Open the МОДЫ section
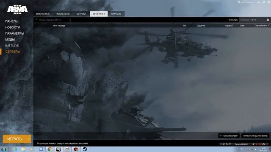This screenshot has width=271, height=152. [x=10, y=39]
